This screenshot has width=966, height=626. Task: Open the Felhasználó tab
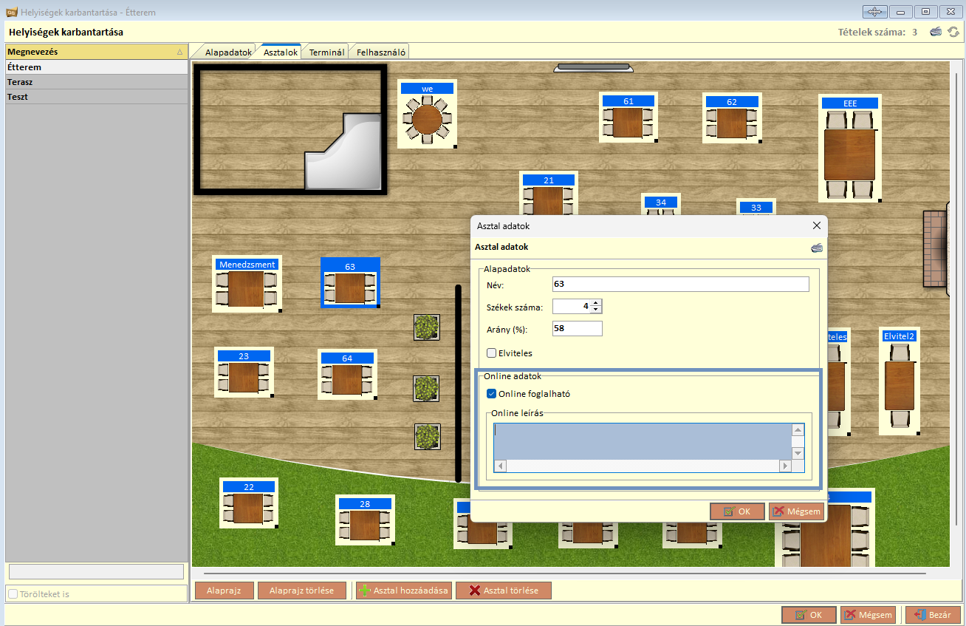(380, 52)
